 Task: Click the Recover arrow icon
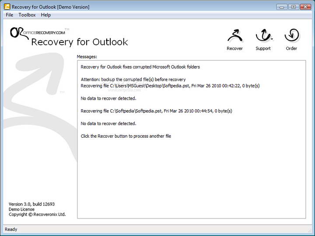coord(235,35)
